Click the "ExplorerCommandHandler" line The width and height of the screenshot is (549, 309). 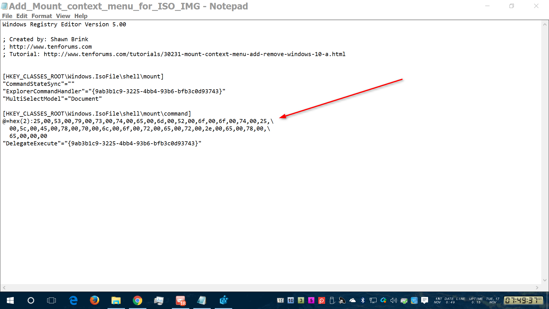pyautogui.click(x=114, y=92)
